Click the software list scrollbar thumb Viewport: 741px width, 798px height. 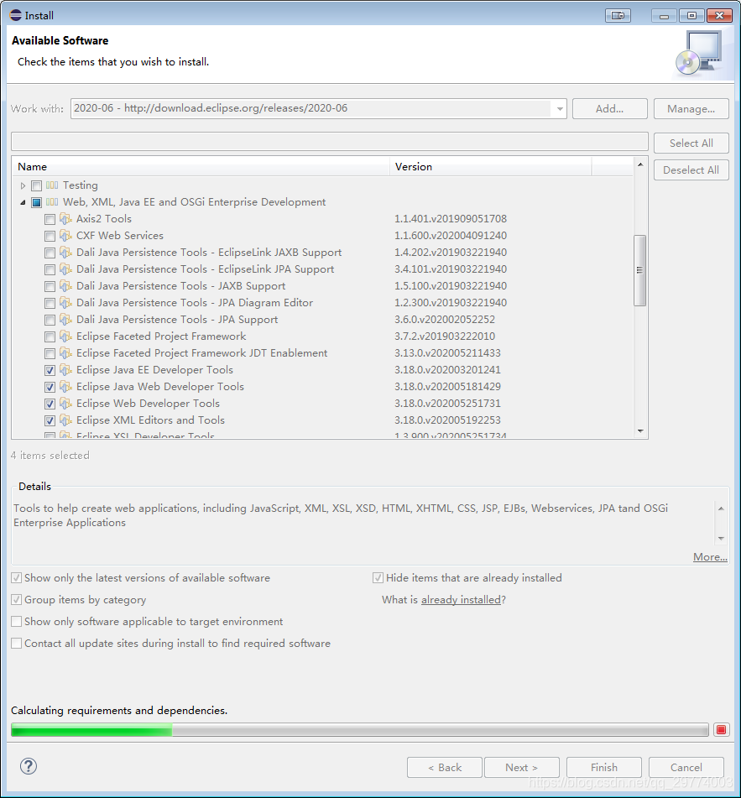[640, 270]
